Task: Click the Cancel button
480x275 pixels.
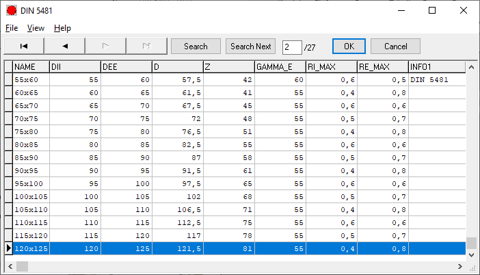Action: point(395,46)
